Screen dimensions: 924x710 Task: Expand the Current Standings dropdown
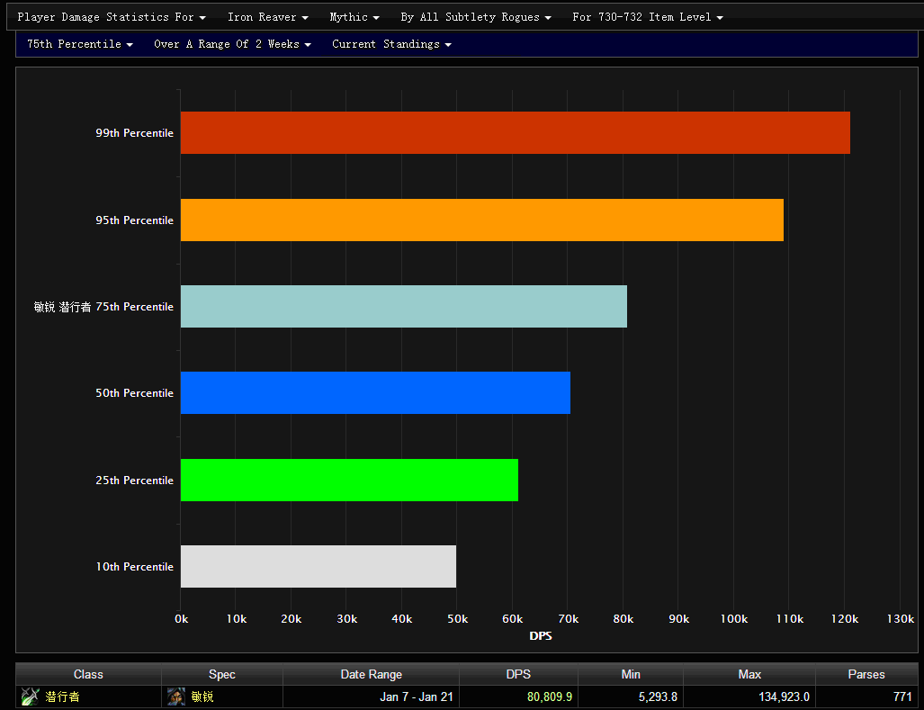391,44
